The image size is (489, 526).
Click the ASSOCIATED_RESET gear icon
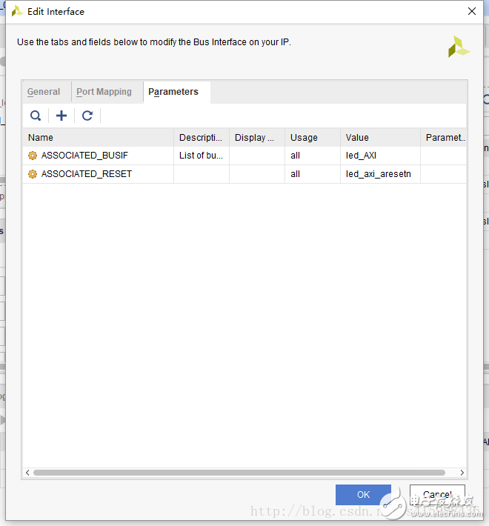[x=33, y=174]
